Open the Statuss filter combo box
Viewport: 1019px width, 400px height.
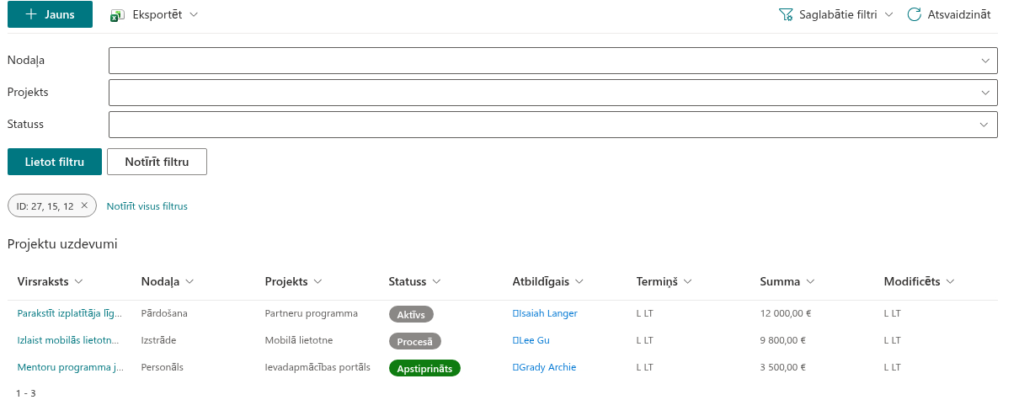pyautogui.click(x=552, y=125)
